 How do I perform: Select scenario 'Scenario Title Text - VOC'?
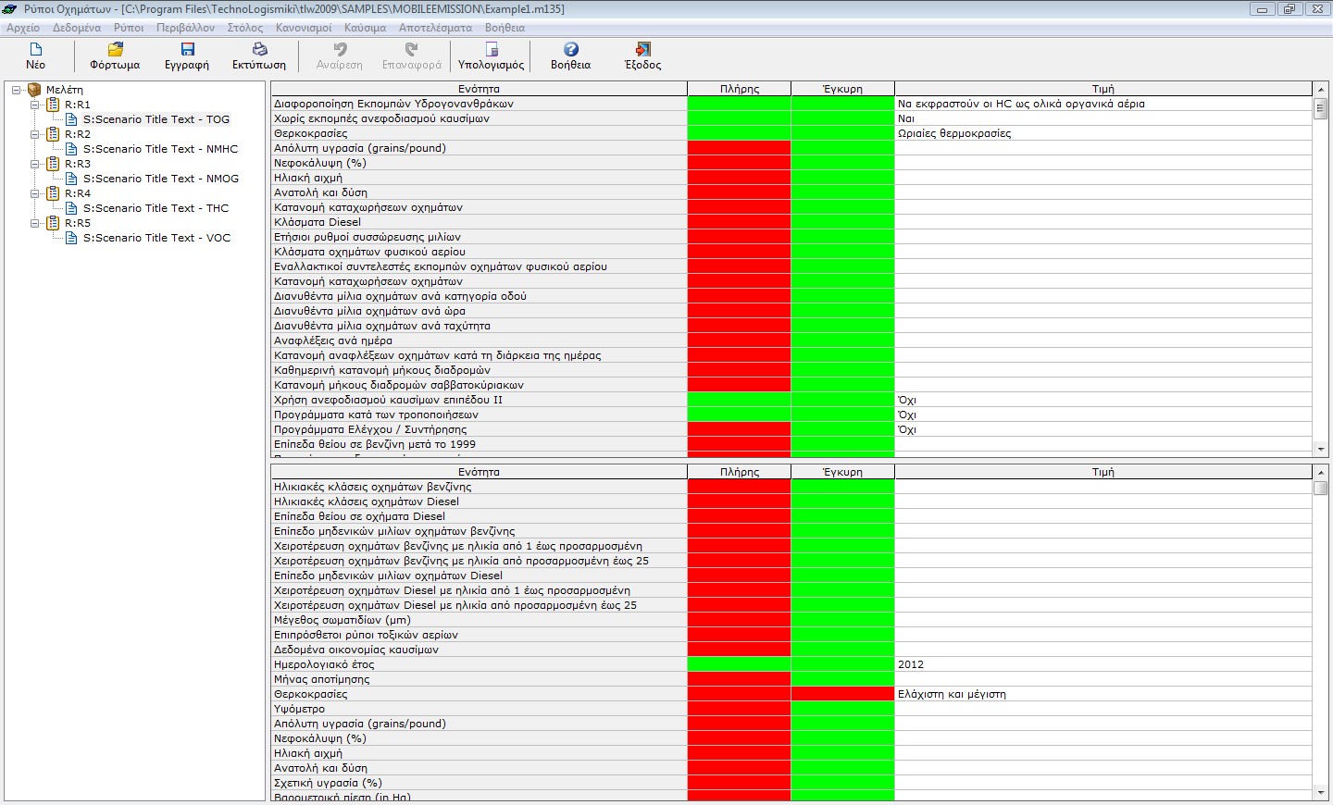point(156,238)
